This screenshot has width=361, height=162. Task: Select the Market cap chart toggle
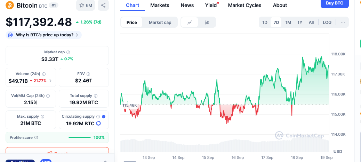pyautogui.click(x=160, y=22)
